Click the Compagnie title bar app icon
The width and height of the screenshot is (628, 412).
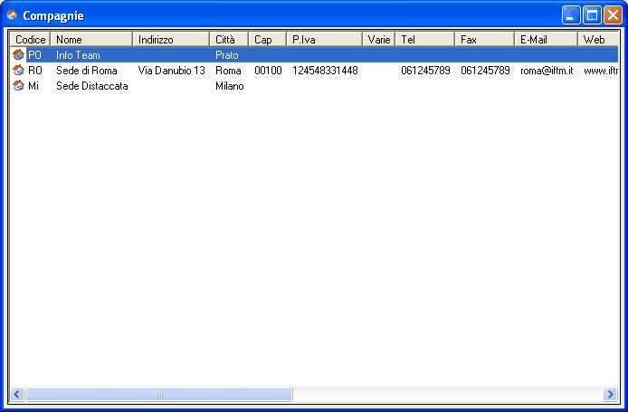pyautogui.click(x=12, y=15)
